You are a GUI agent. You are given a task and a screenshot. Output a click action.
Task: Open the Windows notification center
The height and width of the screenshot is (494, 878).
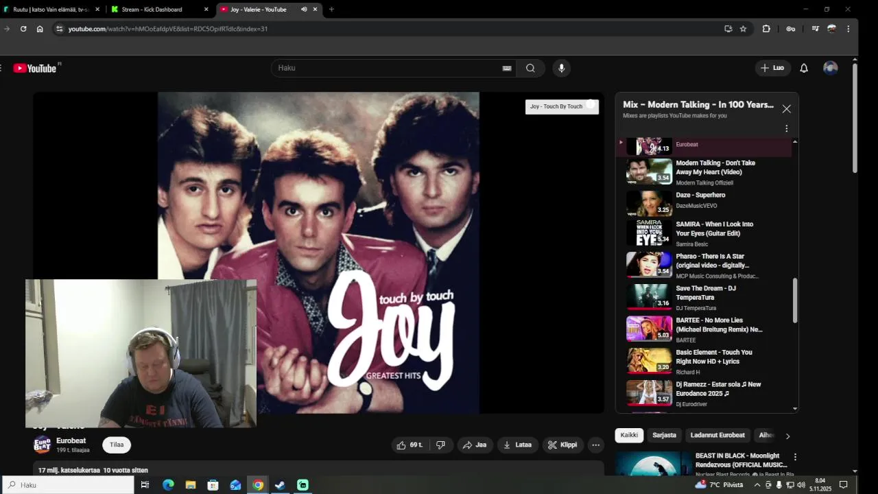coord(844,485)
